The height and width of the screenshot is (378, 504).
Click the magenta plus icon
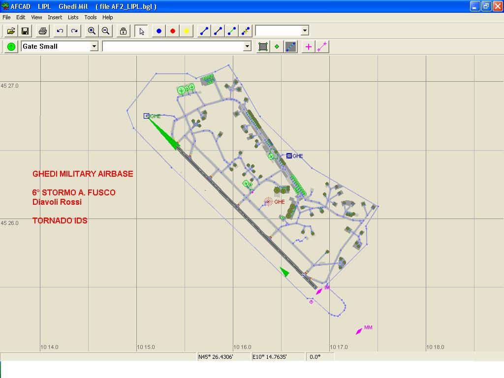(x=309, y=47)
